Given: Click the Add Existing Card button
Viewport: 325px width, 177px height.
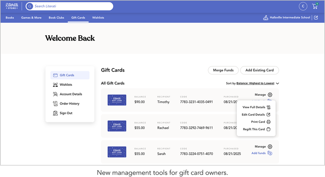Looking at the screenshot, I should pyautogui.click(x=260, y=70).
